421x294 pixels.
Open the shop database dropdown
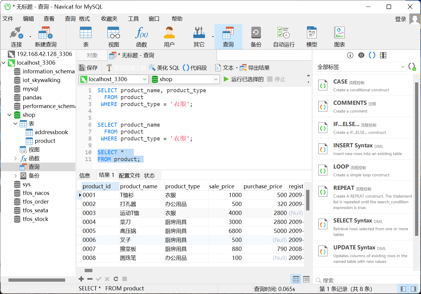coord(216,79)
